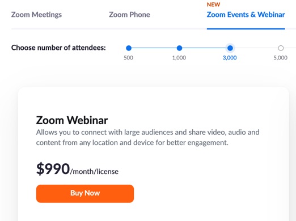The height and width of the screenshot is (221, 296).
Task: Select the 1,000 attendees slider dot
Action: (179, 48)
